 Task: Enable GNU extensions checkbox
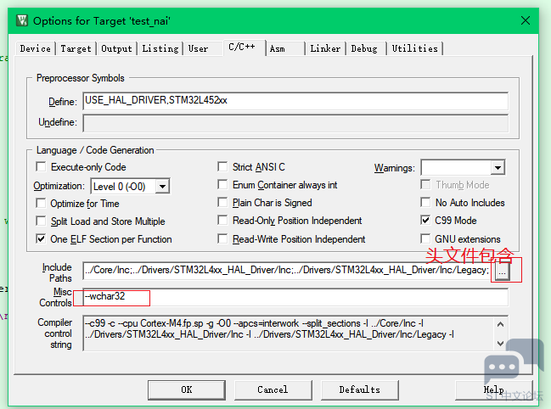click(425, 238)
